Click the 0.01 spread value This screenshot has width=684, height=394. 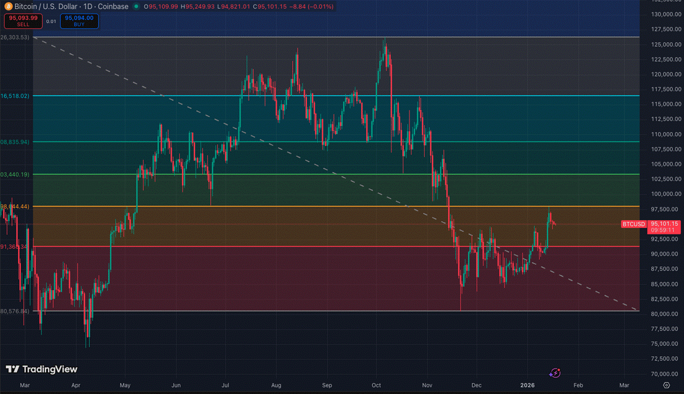pos(51,21)
